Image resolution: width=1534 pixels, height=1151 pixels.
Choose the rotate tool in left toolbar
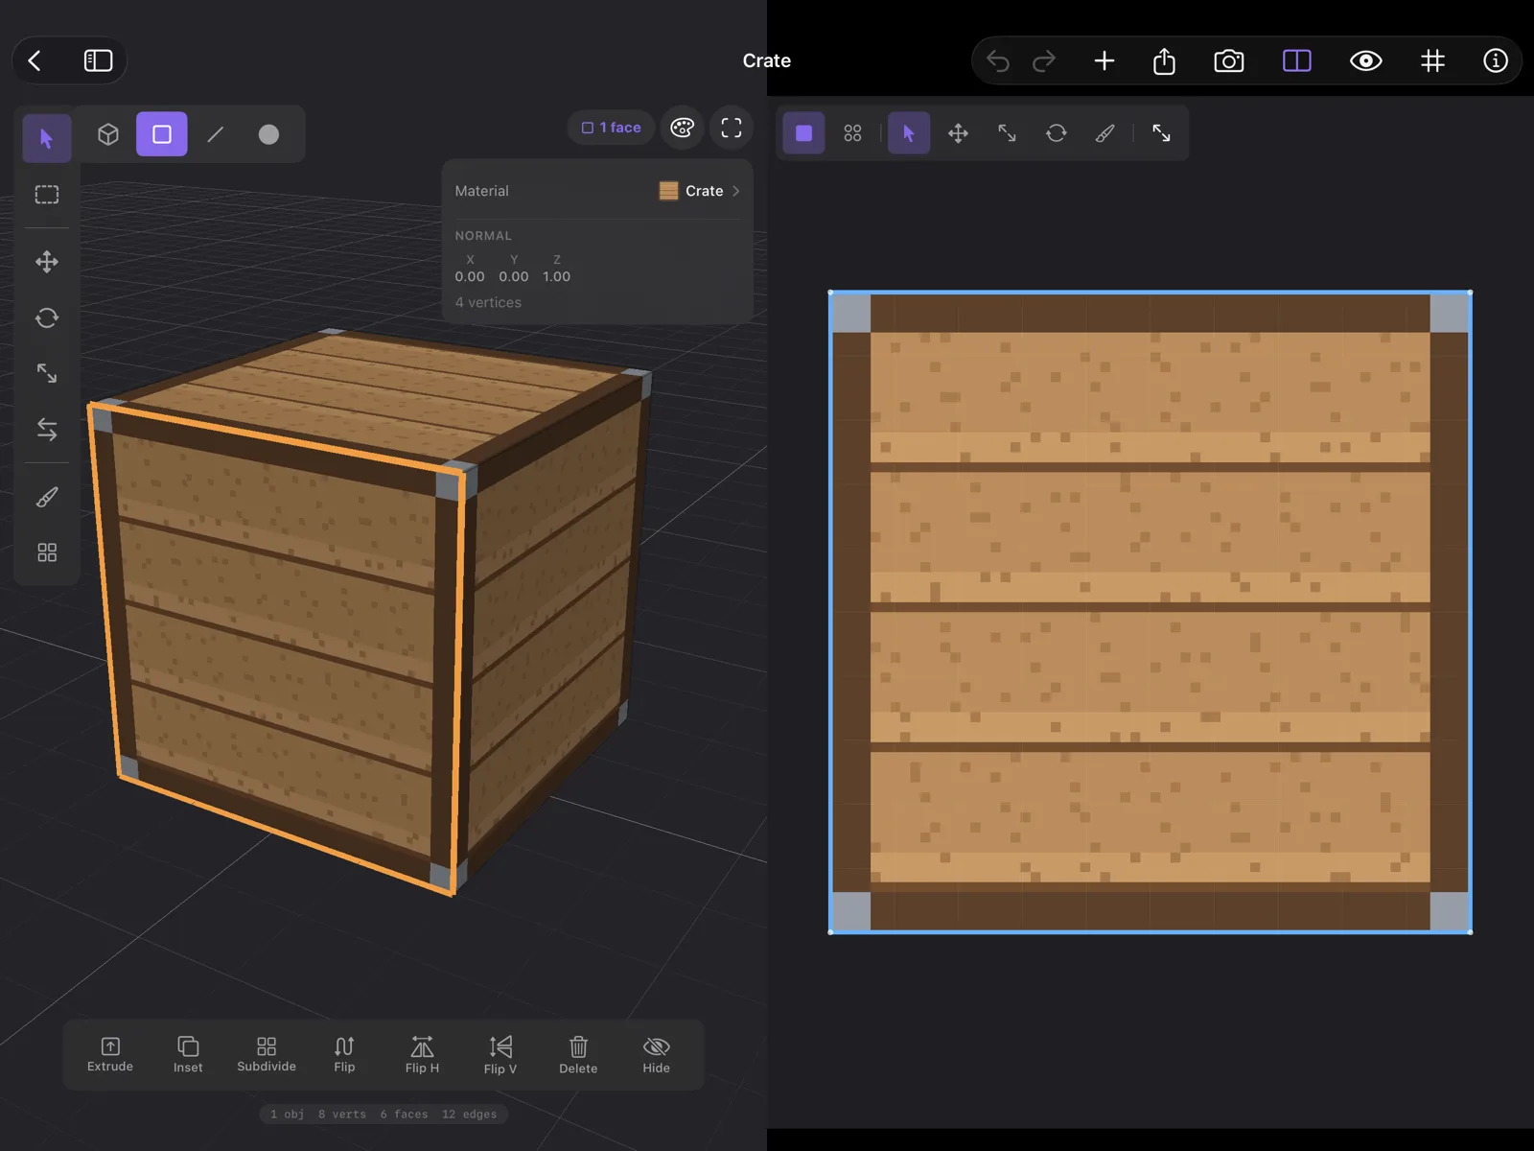47,317
